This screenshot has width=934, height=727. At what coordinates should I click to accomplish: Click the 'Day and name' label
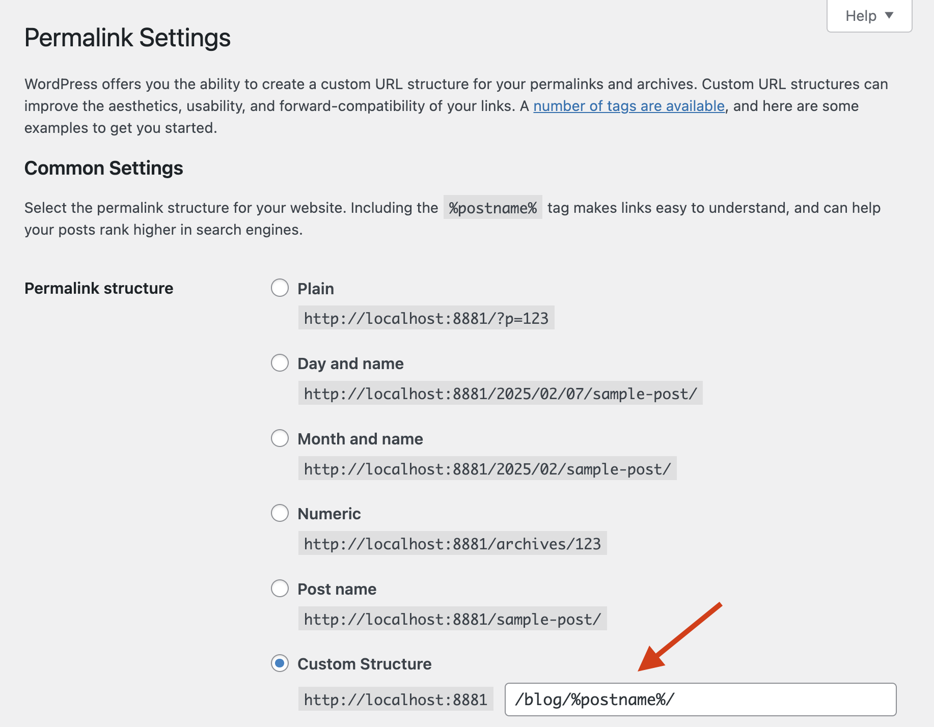pyautogui.click(x=350, y=363)
